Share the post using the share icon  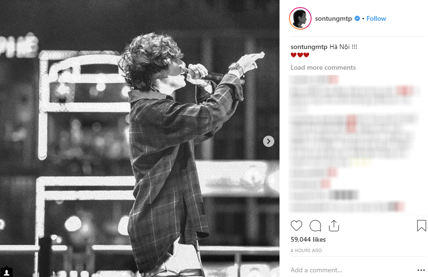point(334,226)
